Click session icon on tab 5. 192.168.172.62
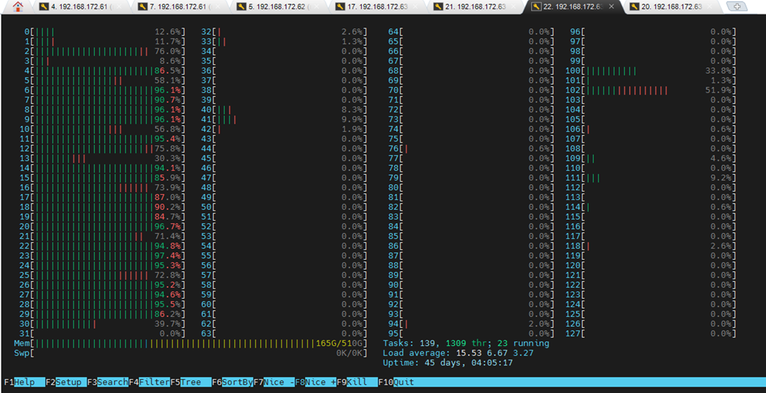766x393 pixels. point(241,7)
